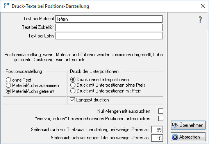Click the dialog title 'Druck-Texte bei Positions-Darstellung'

50,6
